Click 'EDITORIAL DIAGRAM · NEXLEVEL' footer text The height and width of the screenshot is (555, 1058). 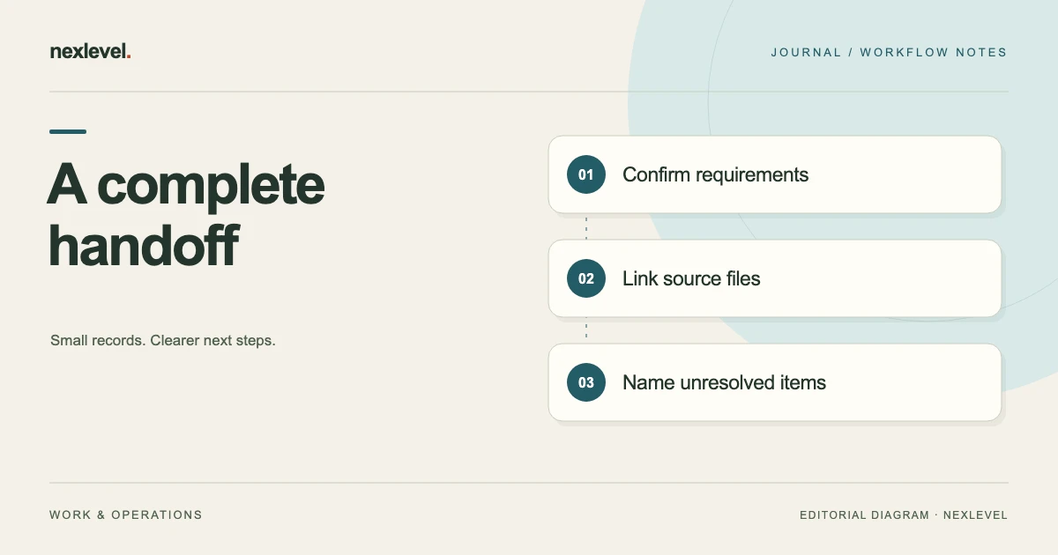tap(904, 514)
